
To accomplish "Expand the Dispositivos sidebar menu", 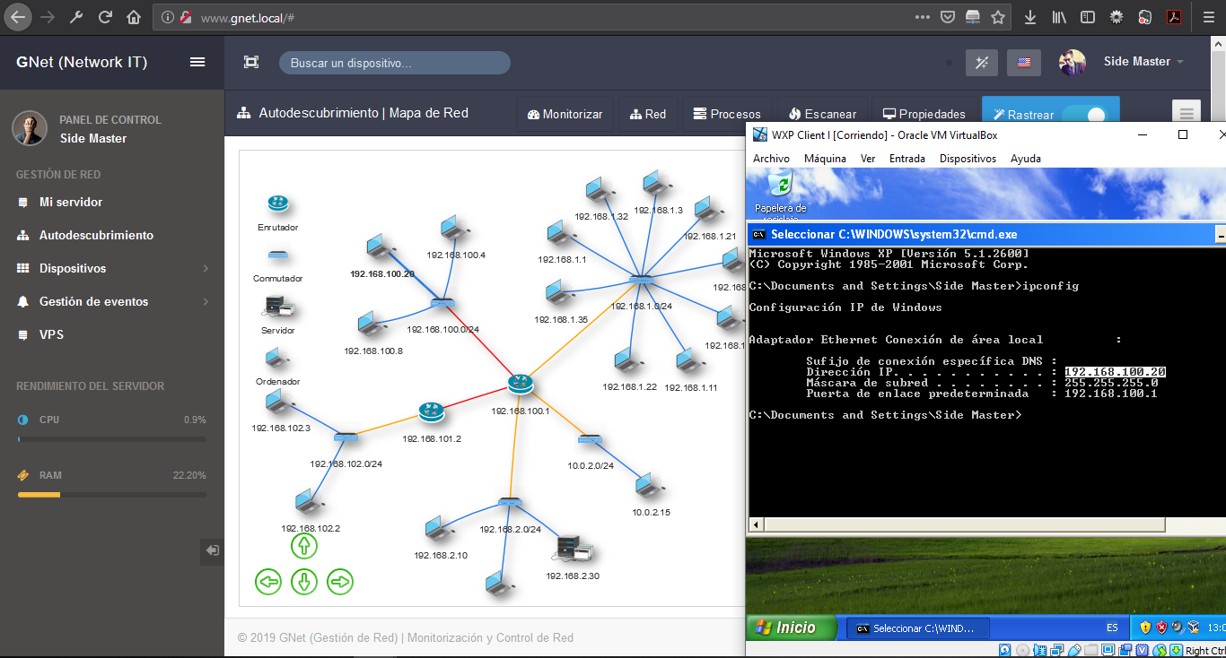I will click(x=112, y=268).
